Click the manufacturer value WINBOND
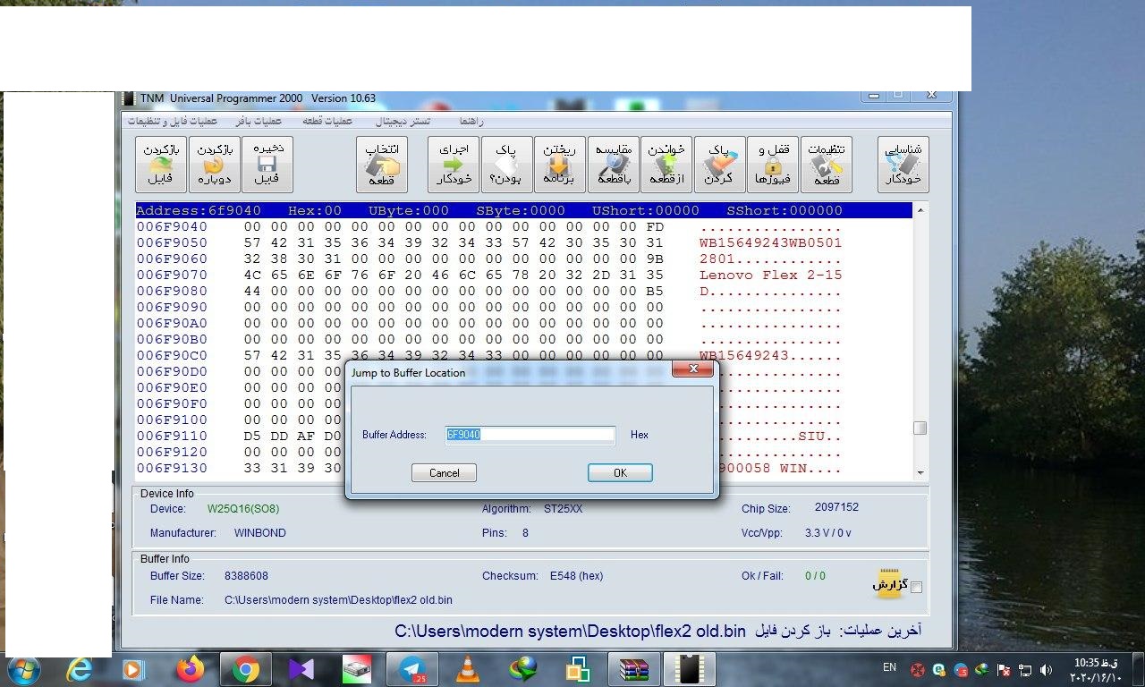This screenshot has height=687, width=1145. tap(260, 533)
